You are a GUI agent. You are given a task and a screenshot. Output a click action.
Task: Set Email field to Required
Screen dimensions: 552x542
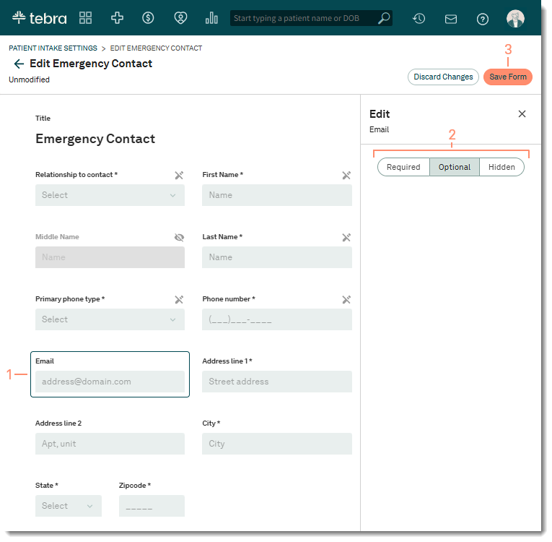click(403, 167)
